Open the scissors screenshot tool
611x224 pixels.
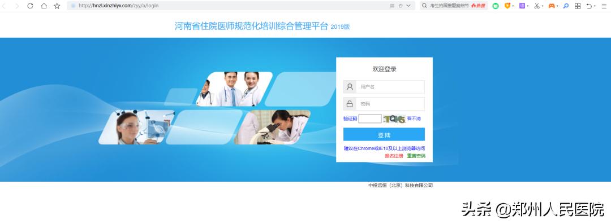tap(537, 6)
